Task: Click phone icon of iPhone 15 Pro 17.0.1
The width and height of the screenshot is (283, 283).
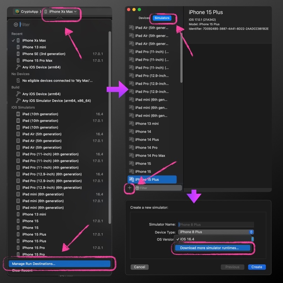Action: click(x=18, y=248)
